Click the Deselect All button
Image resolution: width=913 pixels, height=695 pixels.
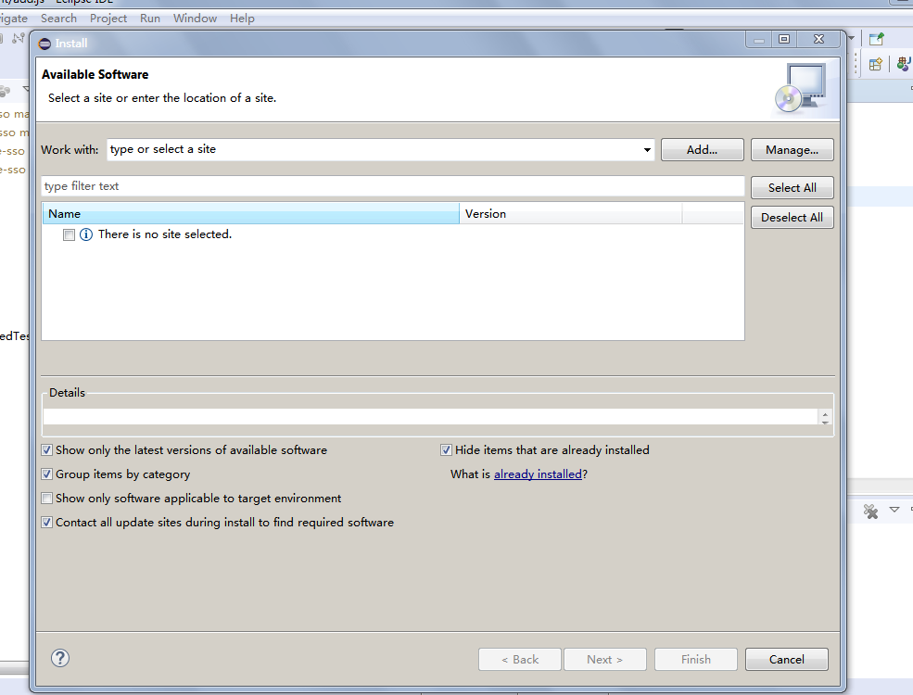pyautogui.click(x=792, y=217)
